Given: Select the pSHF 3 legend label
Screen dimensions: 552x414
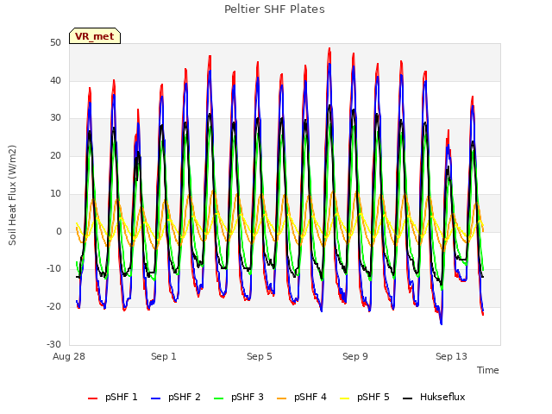Looking at the screenshot, I should tap(248, 397).
